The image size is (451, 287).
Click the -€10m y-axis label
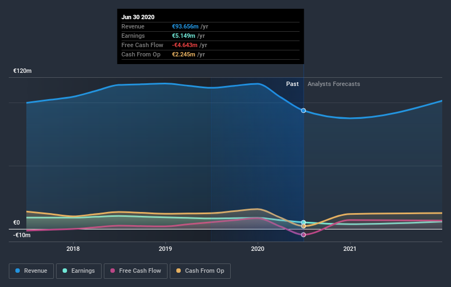22,235
